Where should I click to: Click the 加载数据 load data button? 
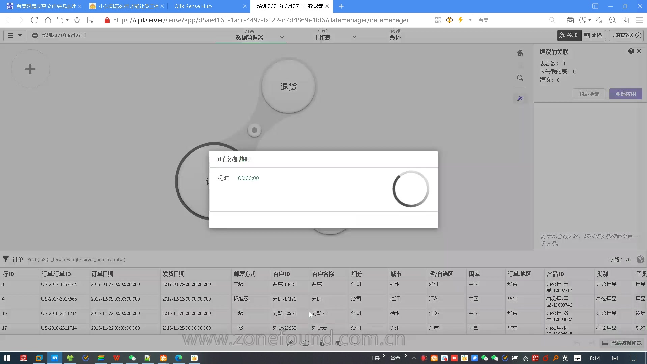pyautogui.click(x=626, y=35)
